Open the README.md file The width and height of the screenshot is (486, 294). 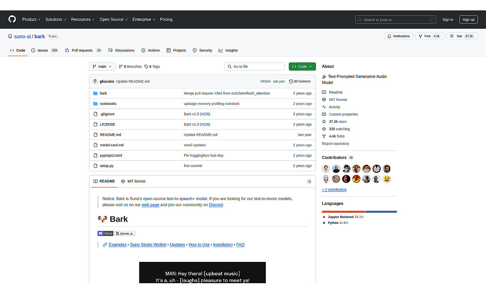click(x=110, y=135)
